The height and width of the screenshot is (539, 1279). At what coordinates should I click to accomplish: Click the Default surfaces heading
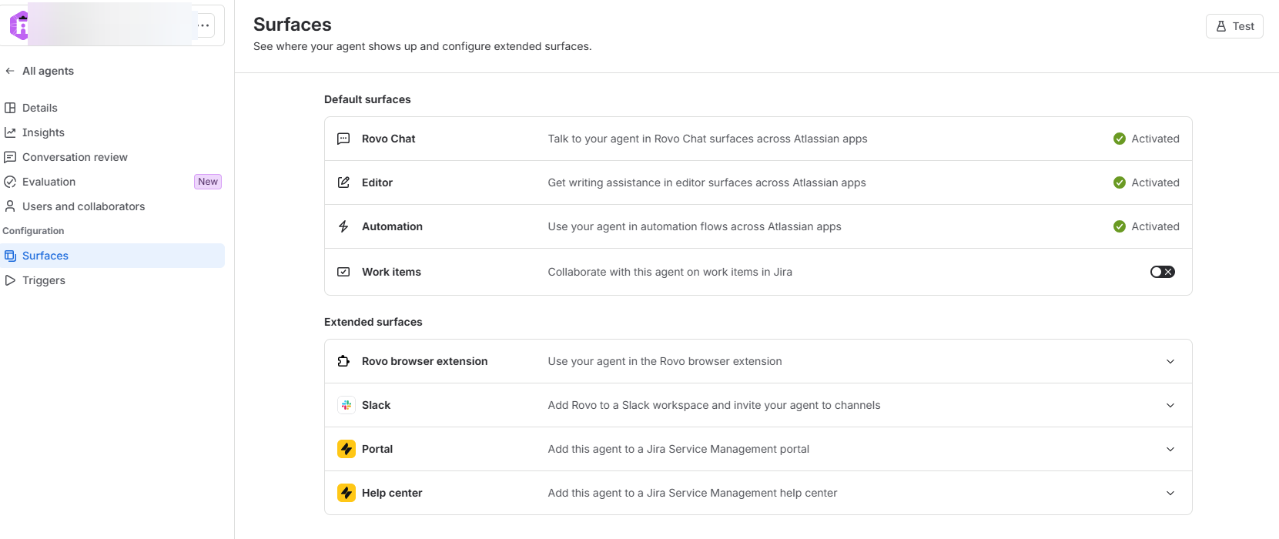tap(367, 99)
